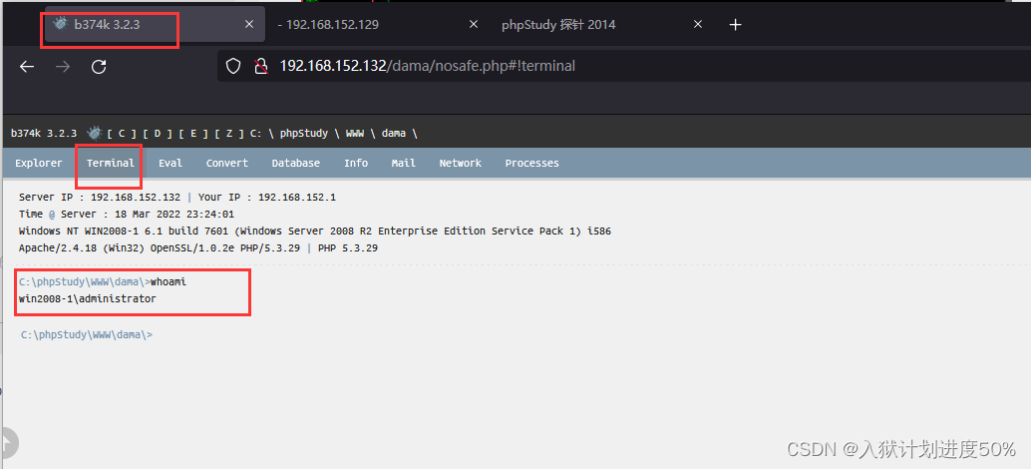Close the phpStudy 探针 2014 tab
The height and width of the screenshot is (469, 1031).
click(698, 24)
